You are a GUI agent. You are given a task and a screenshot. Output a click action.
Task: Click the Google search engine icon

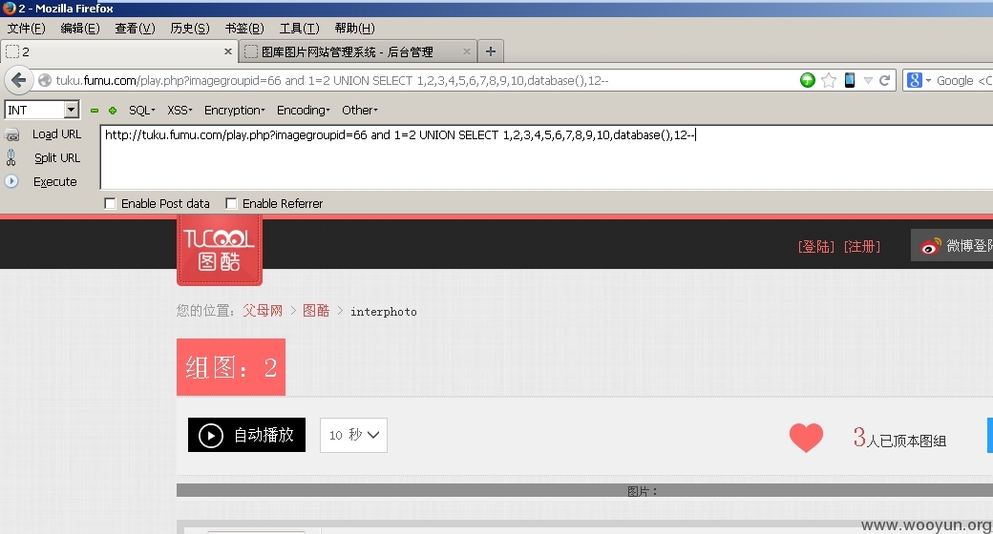pyautogui.click(x=914, y=80)
